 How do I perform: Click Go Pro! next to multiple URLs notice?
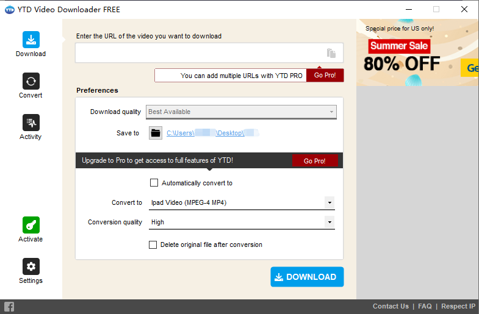(x=325, y=76)
